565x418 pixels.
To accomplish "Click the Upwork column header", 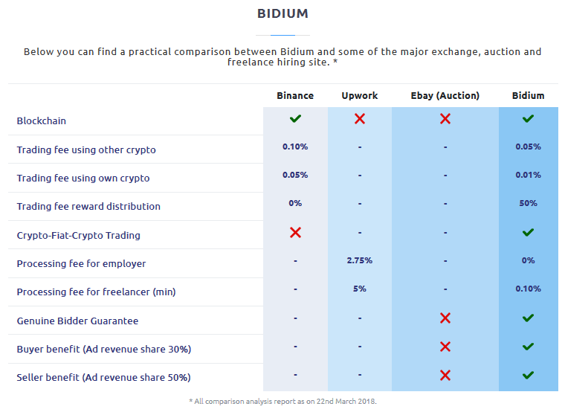I will 360,95.
